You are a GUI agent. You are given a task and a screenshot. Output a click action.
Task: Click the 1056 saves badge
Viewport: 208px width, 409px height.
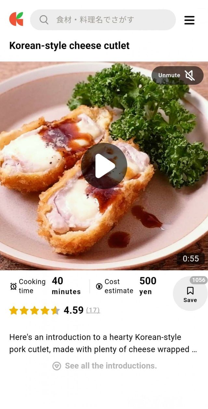click(199, 280)
